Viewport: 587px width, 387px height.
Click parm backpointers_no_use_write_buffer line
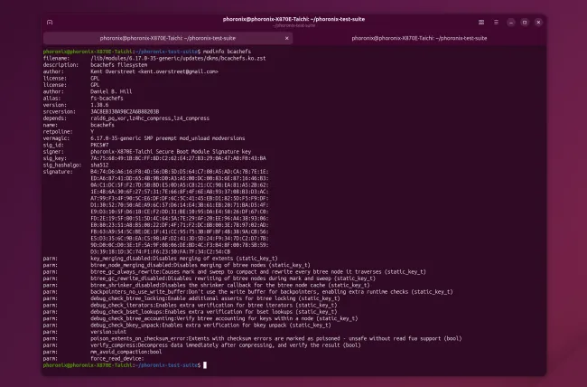272,292
